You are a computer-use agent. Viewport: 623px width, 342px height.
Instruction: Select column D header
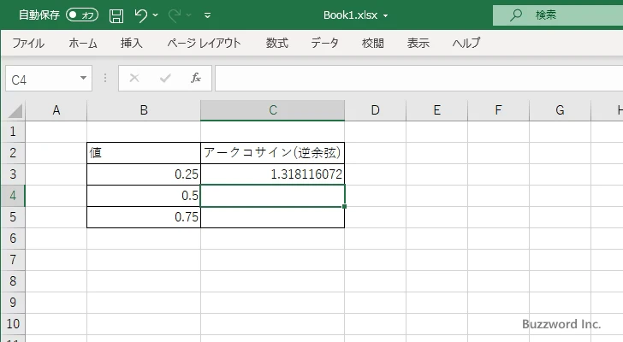375,110
